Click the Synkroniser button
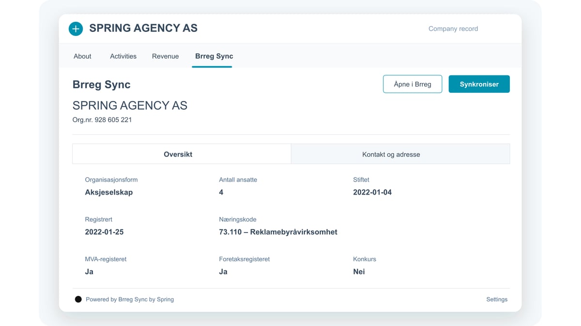The height and width of the screenshot is (326, 581). (479, 84)
